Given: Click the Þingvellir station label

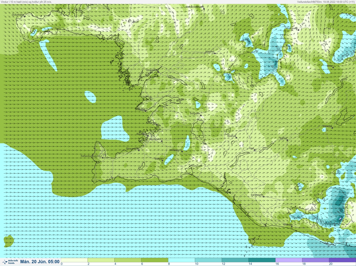Looking at the screenshot, I should (195, 114).
